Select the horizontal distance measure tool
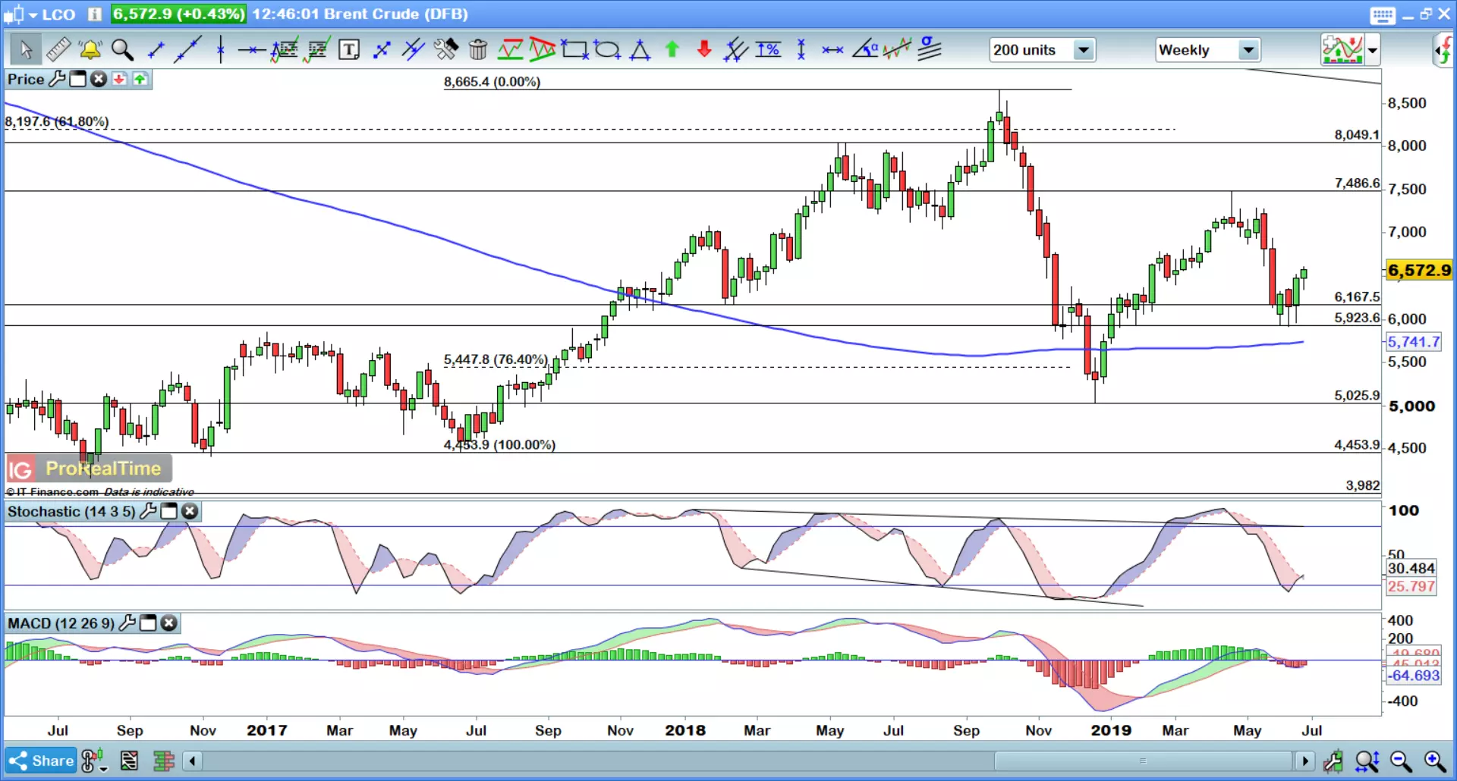Screen dimensions: 1457x781 click(x=832, y=50)
